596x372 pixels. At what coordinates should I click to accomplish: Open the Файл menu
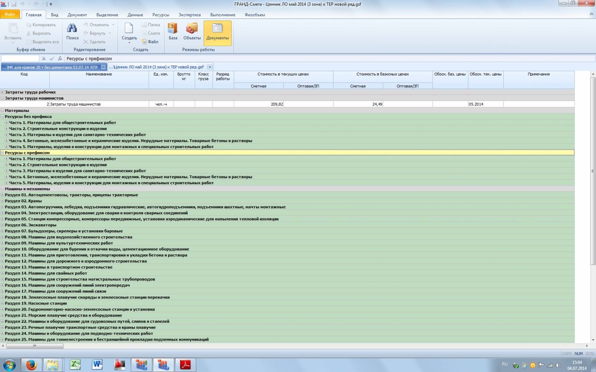10,14
